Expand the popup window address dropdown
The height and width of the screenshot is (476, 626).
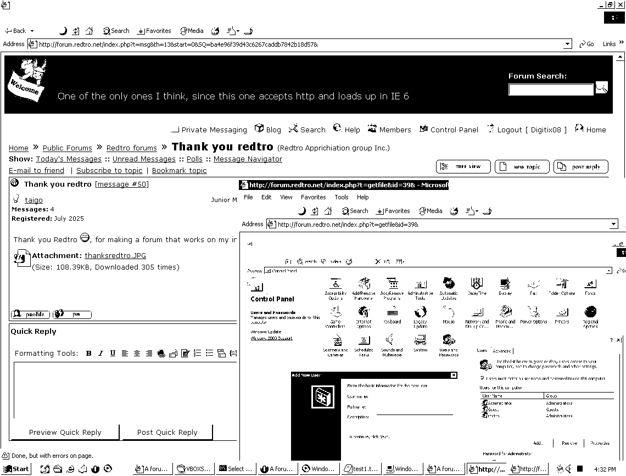coord(613,224)
